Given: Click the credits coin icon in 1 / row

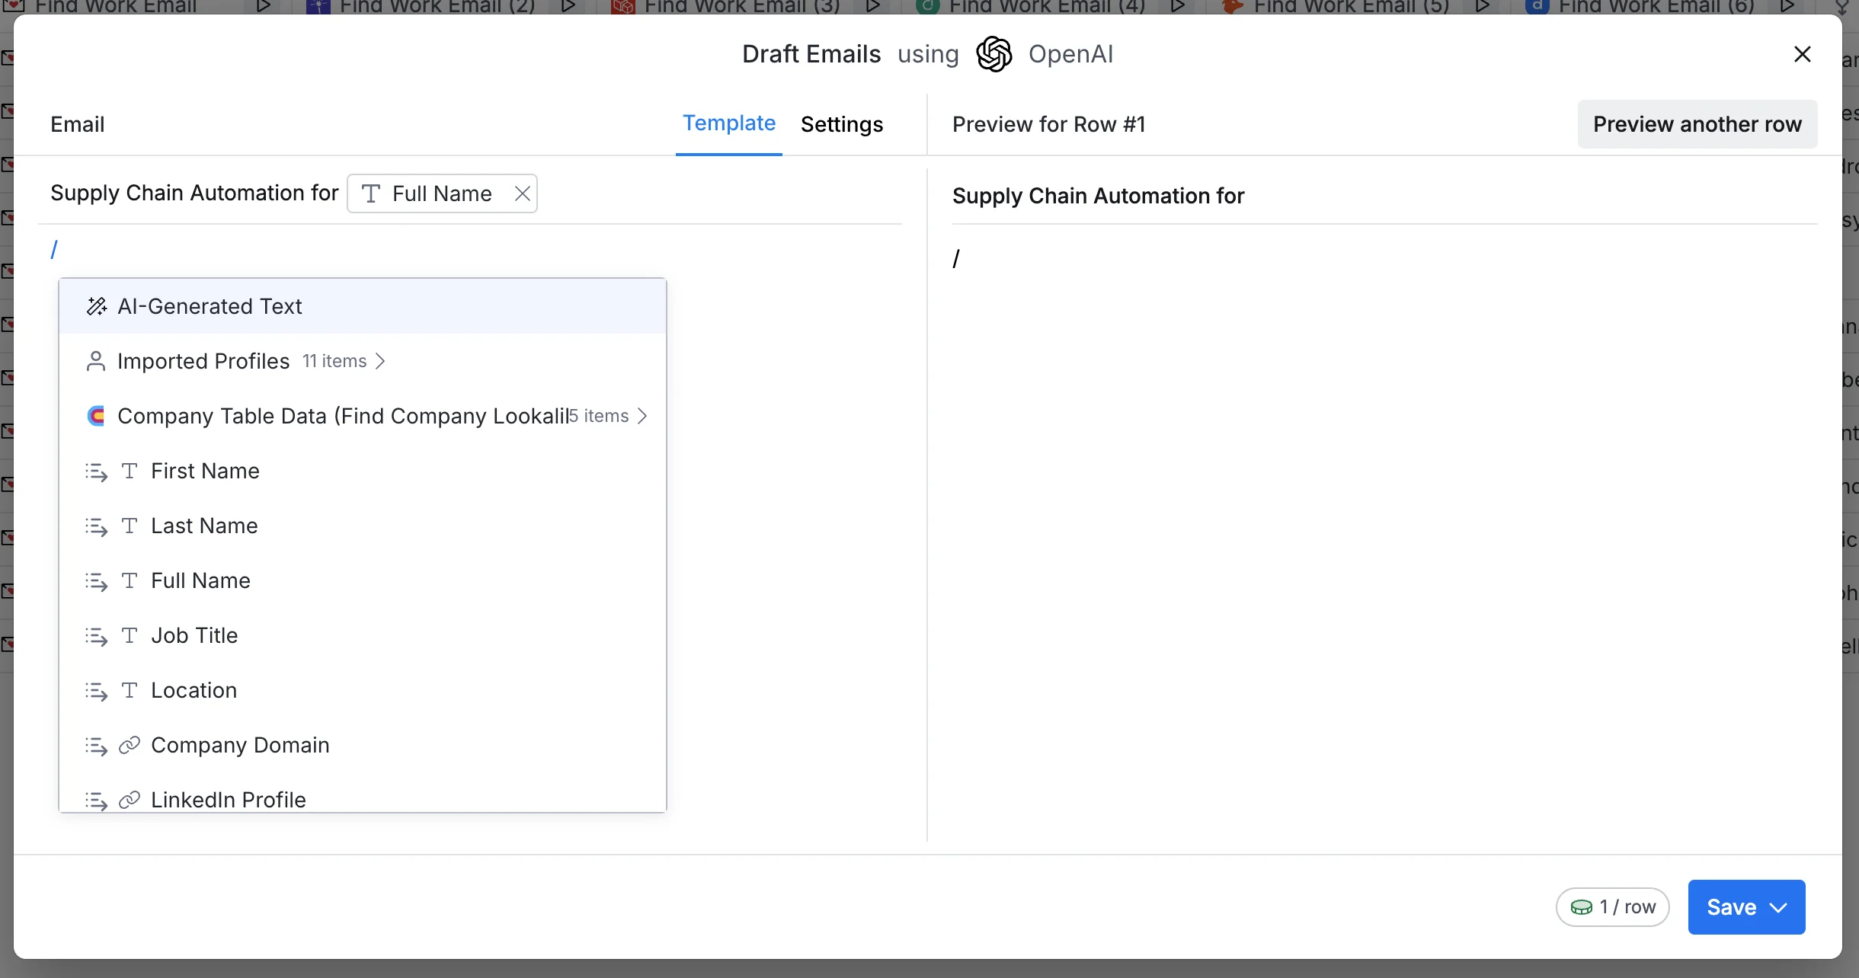Looking at the screenshot, I should click(1582, 907).
